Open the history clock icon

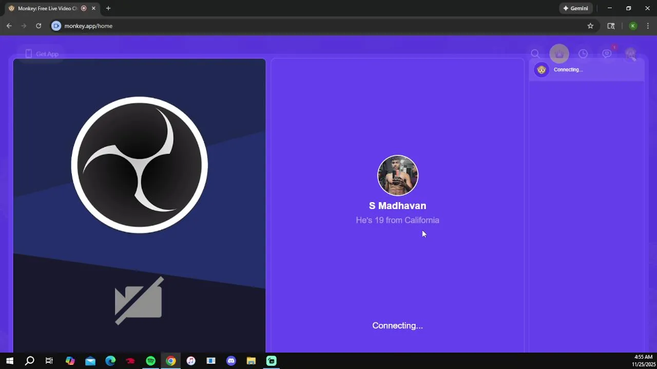click(583, 54)
